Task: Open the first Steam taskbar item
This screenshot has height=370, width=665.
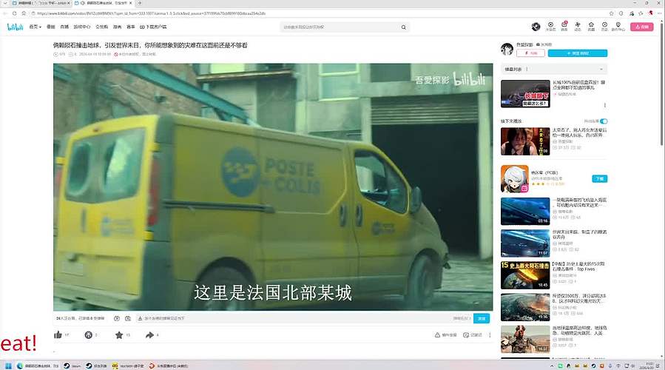Action: coord(72,366)
